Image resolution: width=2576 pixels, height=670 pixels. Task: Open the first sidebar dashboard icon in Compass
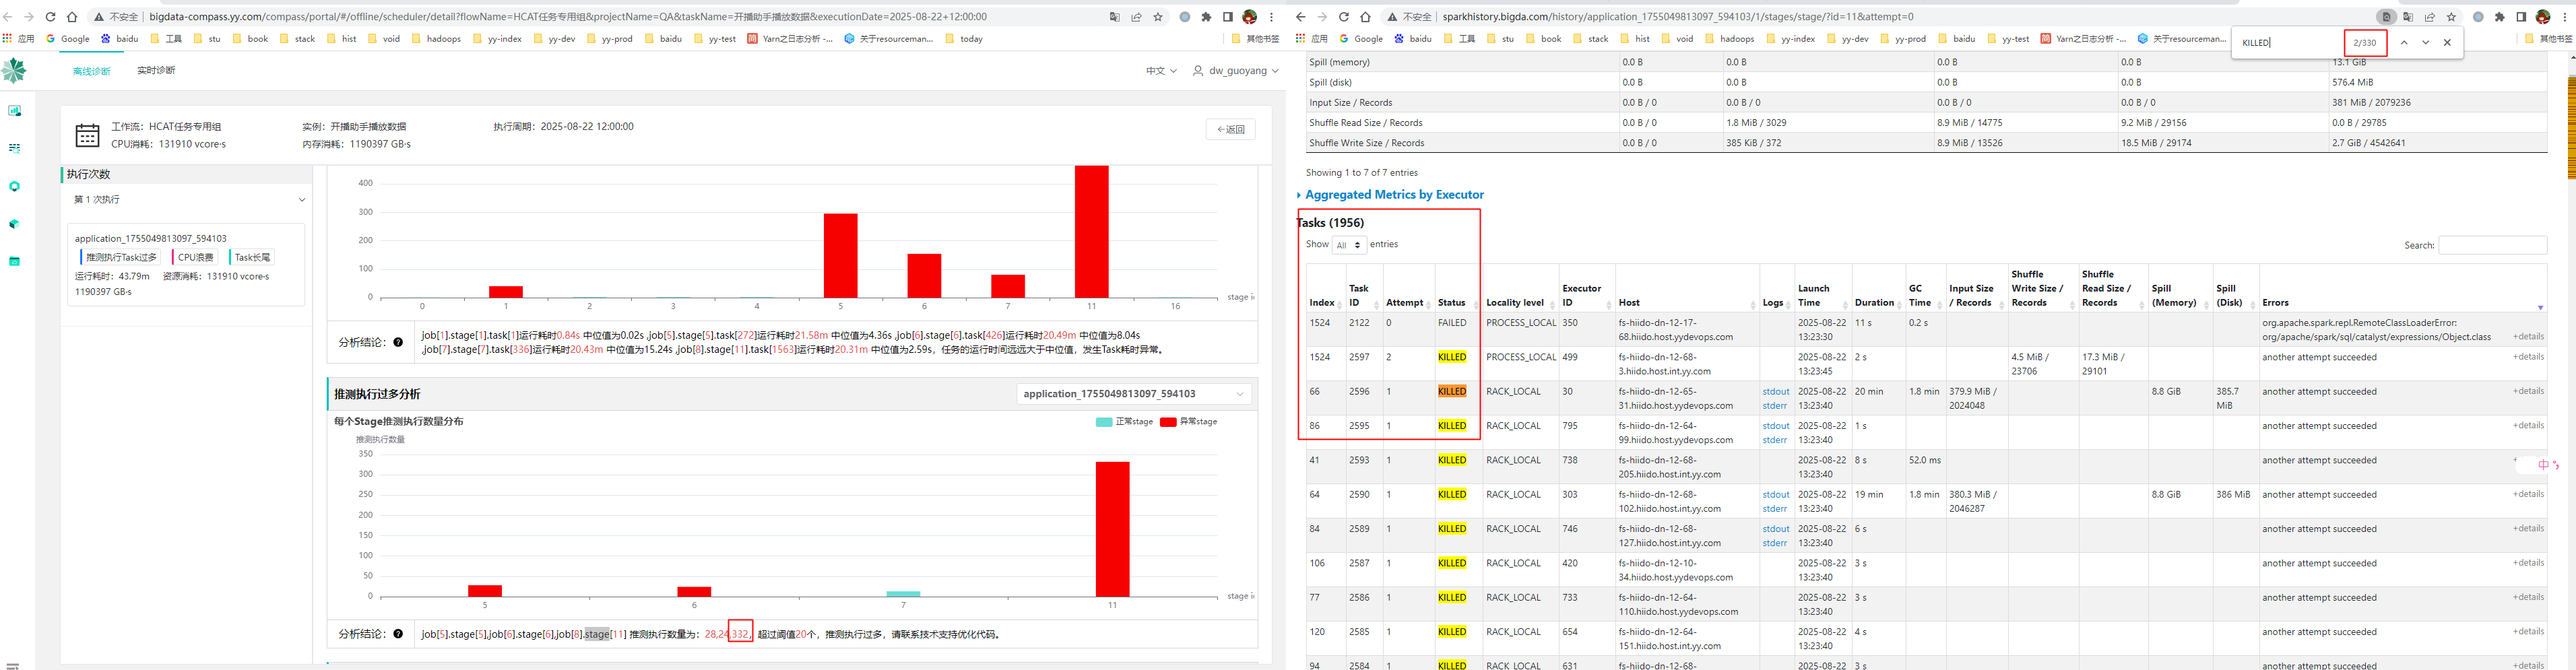pos(14,111)
